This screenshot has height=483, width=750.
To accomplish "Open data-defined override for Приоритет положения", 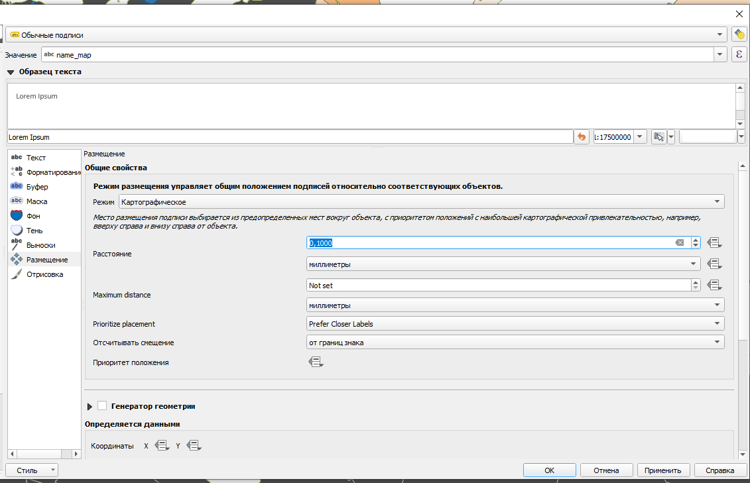I will [316, 362].
